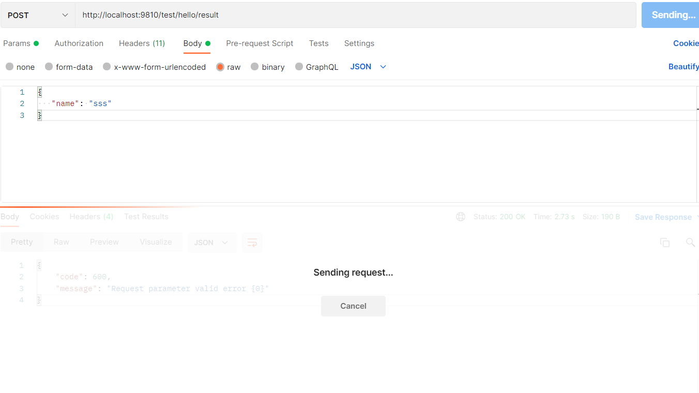Image resolution: width=699 pixels, height=393 pixels.
Task: Click Status: 200 OK indicator
Action: tap(499, 217)
